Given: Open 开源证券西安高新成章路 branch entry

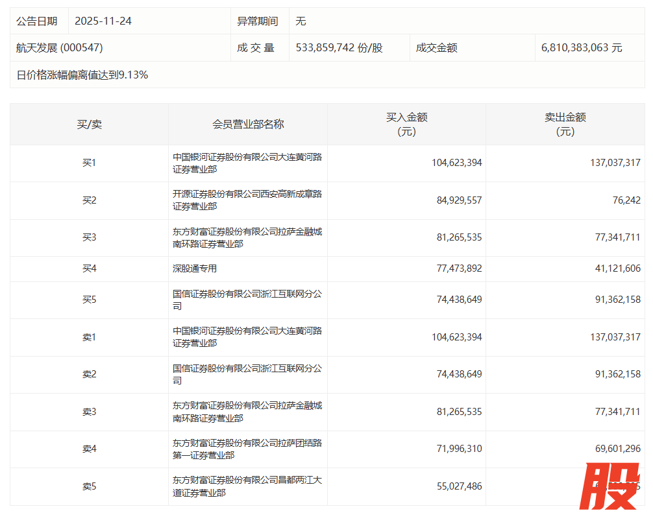Looking at the screenshot, I should coord(247,200).
